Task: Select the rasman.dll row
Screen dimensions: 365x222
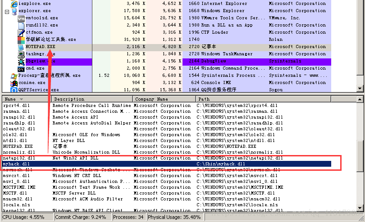Action: click(x=166, y=111)
